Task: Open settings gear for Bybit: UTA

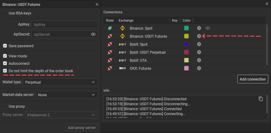Action: tap(199, 60)
